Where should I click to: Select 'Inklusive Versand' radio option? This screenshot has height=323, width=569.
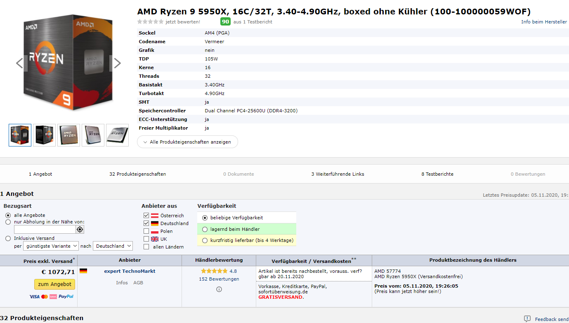coord(8,238)
